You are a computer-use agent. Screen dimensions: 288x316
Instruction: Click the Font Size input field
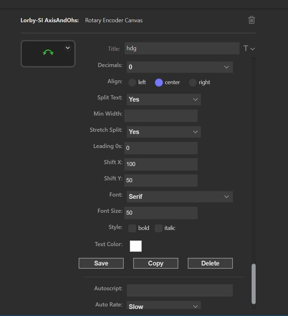tap(161, 213)
